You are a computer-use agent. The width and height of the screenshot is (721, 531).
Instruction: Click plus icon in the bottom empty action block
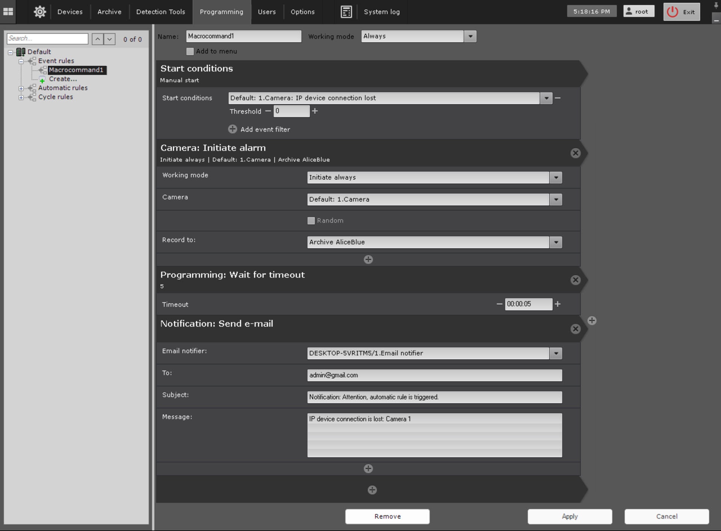point(372,490)
